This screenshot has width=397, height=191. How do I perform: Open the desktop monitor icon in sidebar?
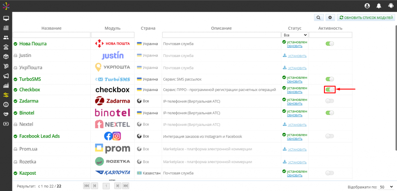(6, 19)
